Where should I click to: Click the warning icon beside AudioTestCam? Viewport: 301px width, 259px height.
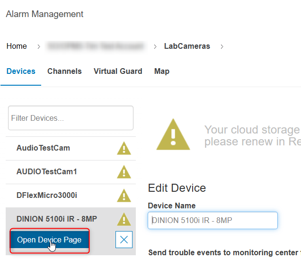tap(124, 149)
